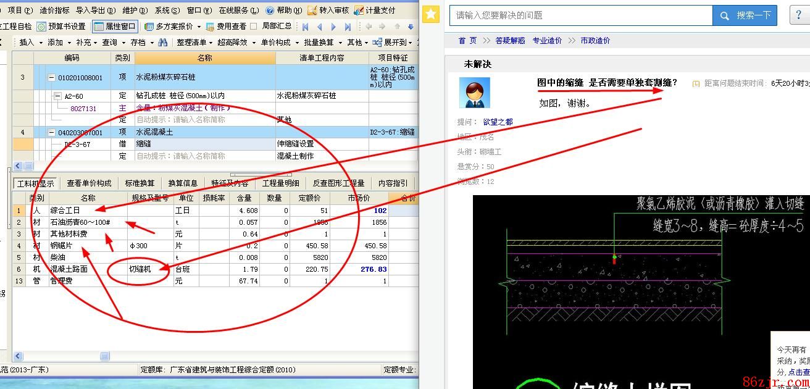The image size is (810, 389).
Task: Toggle the 属性窗口 button
Action: point(115,27)
